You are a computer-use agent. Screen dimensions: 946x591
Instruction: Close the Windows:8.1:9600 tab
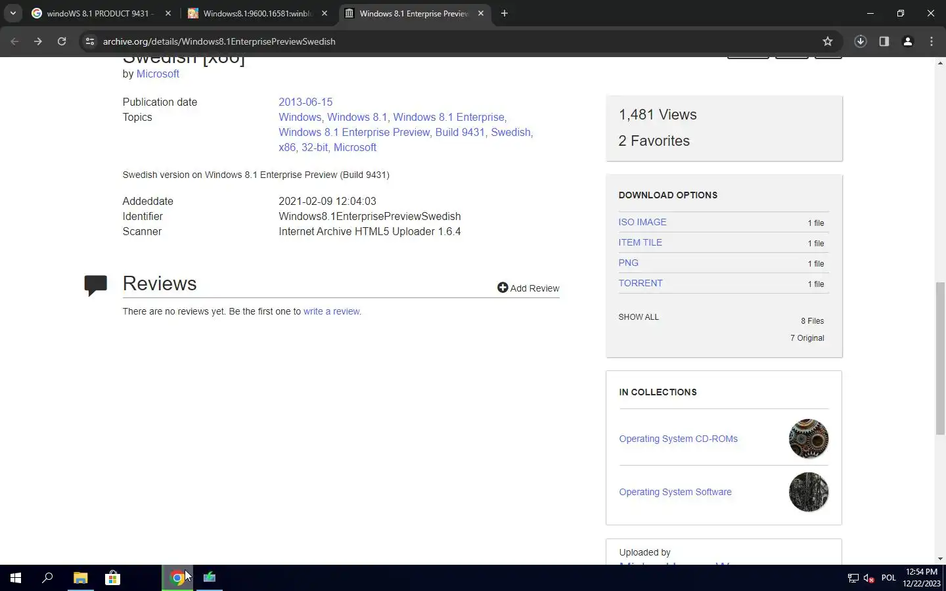[x=325, y=13]
